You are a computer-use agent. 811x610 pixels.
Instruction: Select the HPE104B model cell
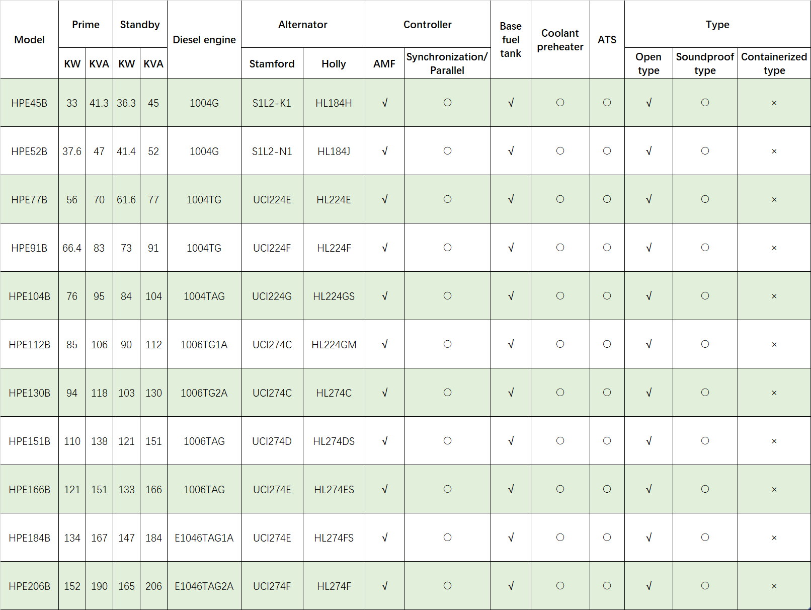tap(29, 296)
